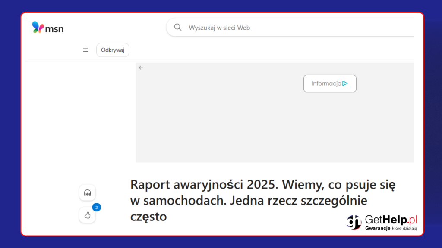Listen to the article via headphones icon
The height and width of the screenshot is (248, 442).
click(87, 192)
